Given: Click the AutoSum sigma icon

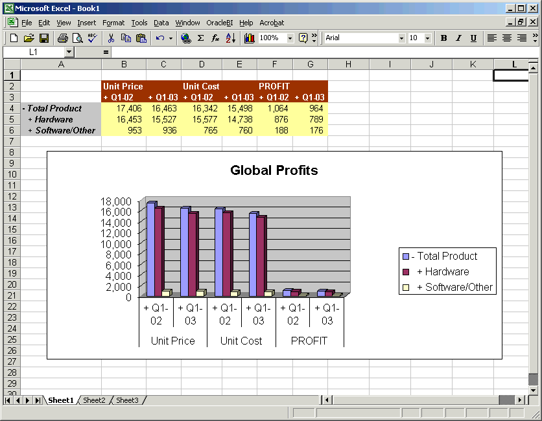Looking at the screenshot, I should 200,38.
